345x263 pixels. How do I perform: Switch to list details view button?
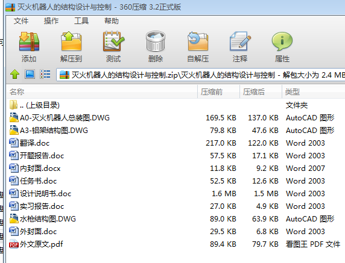(45, 74)
